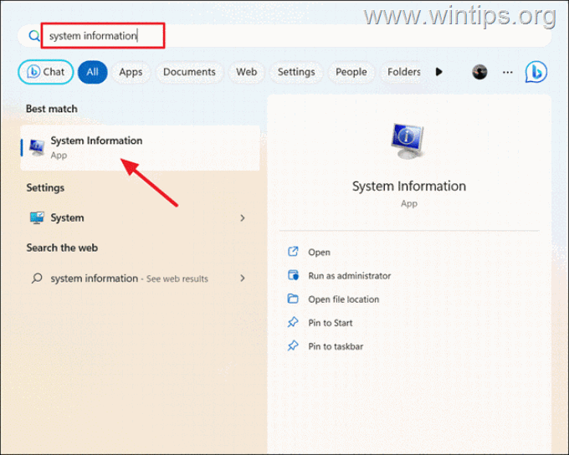Click the Run as administrator shield icon
This screenshot has height=455, width=569.
pyautogui.click(x=293, y=275)
